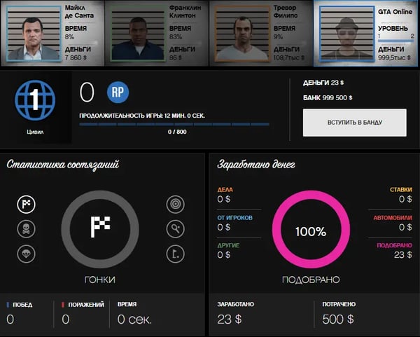Click the blue RP badge icon
Viewport: 420px width, 337px height.
pyautogui.click(x=118, y=93)
